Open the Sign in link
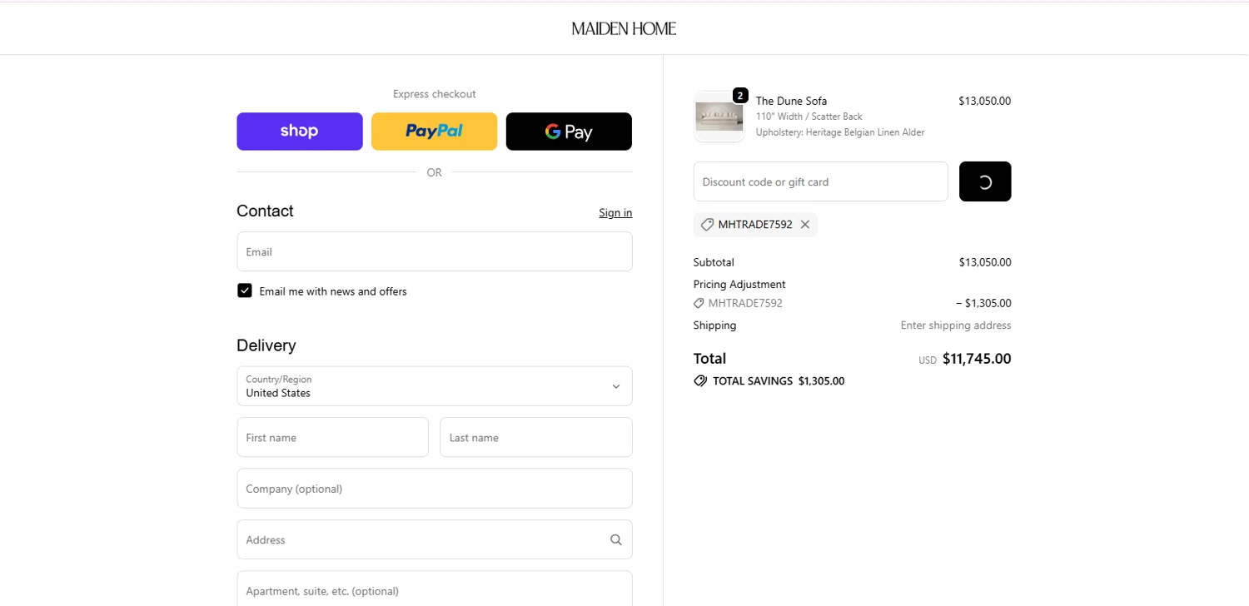The height and width of the screenshot is (606, 1249). tap(615, 213)
